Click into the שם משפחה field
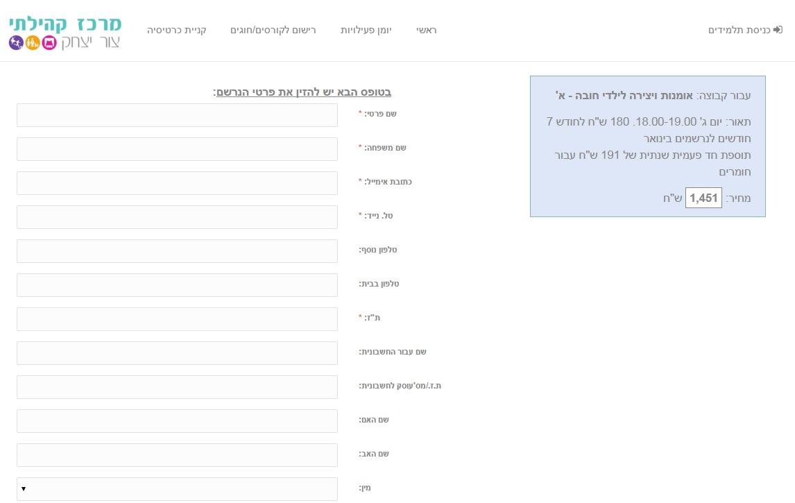The image size is (795, 503). click(x=177, y=149)
